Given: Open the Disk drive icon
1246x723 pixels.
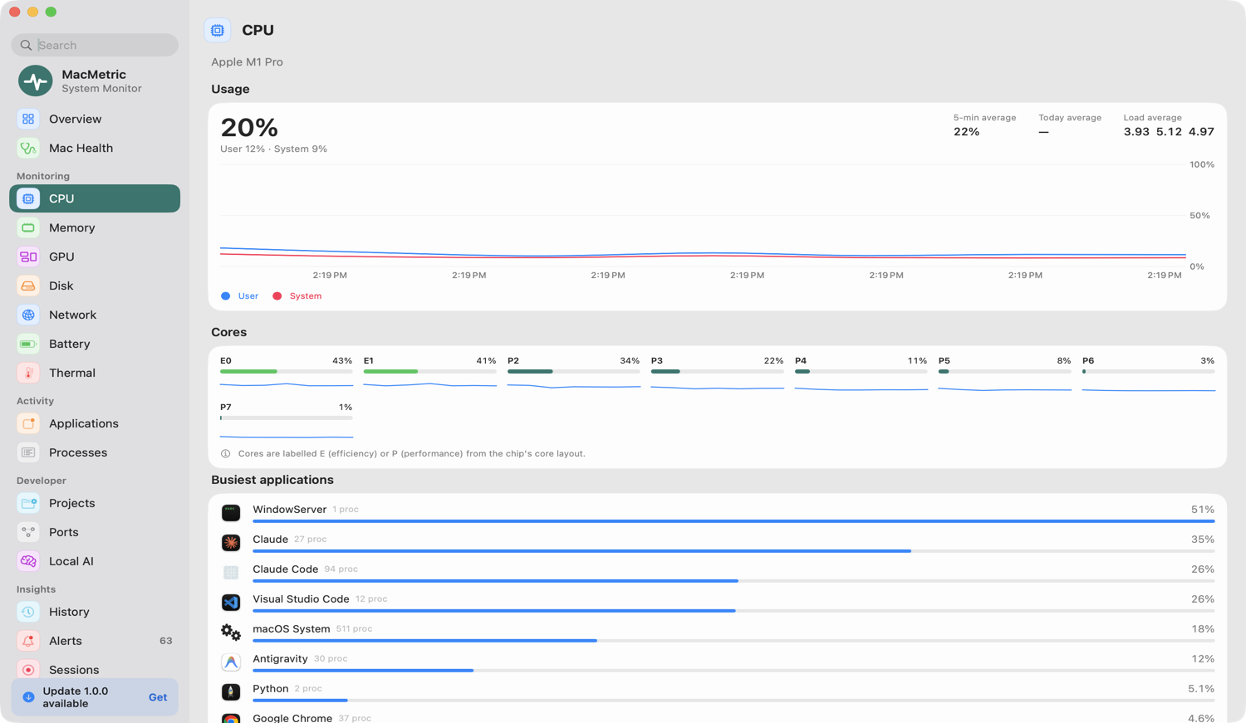Looking at the screenshot, I should [28, 286].
